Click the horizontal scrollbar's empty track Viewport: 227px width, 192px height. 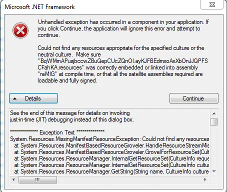click(x=129, y=179)
